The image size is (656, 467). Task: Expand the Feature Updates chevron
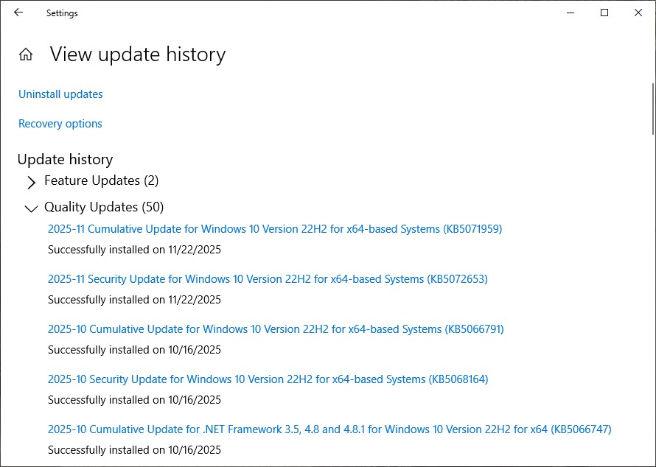coord(31,182)
